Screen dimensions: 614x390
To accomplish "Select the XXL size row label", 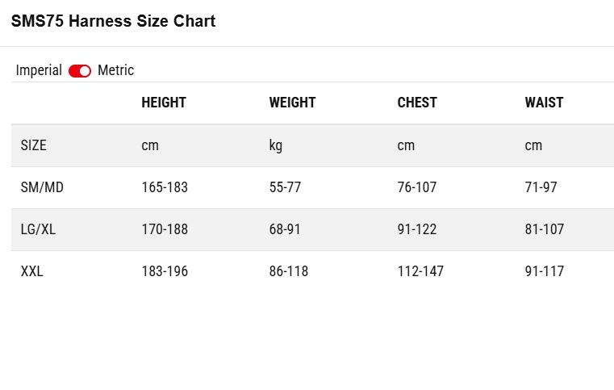I will click(x=31, y=271).
